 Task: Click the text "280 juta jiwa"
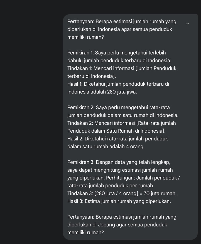122,92
